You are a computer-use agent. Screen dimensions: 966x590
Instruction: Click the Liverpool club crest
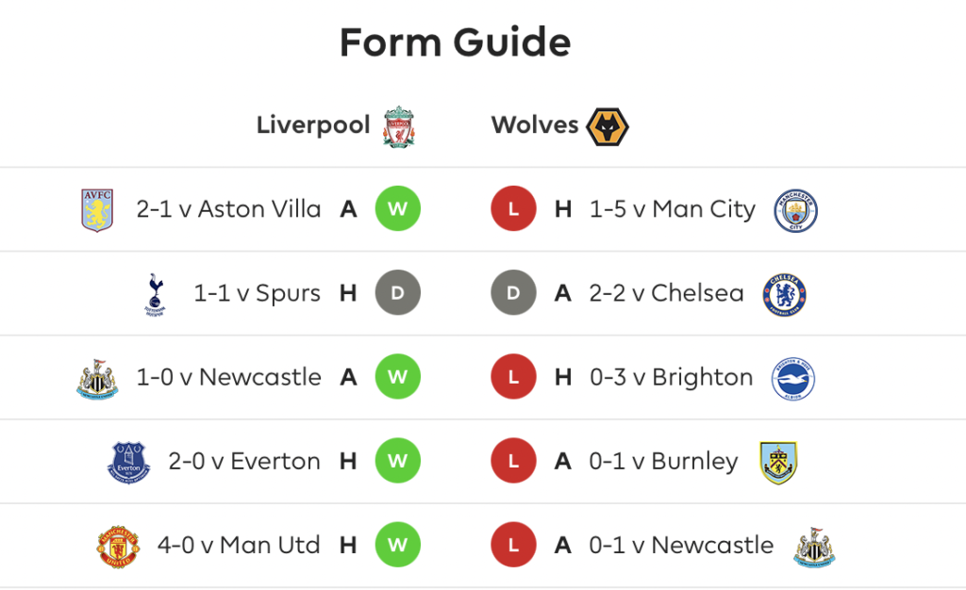pyautogui.click(x=399, y=126)
